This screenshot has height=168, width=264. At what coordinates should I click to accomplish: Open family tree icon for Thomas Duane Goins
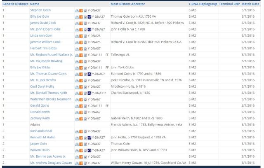click(90, 74)
